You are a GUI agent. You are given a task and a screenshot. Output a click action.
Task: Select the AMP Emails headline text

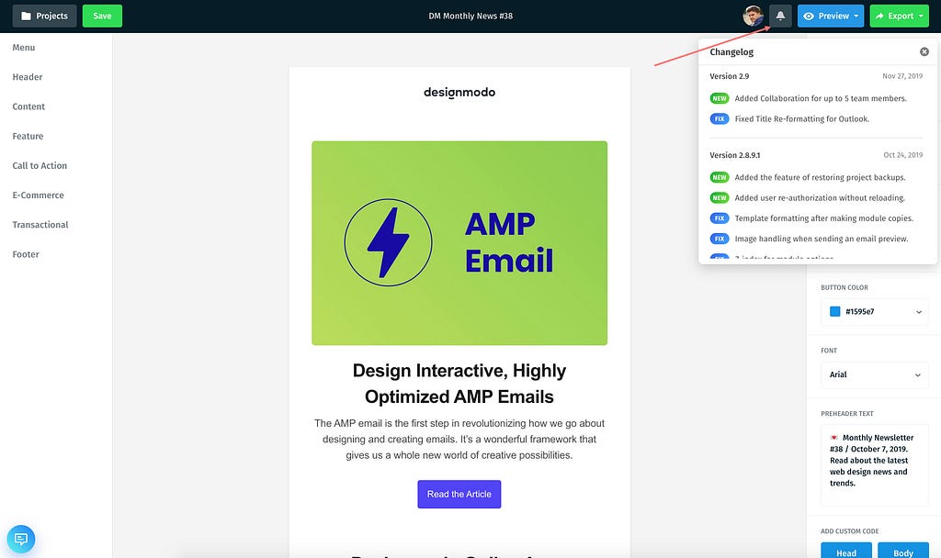[x=459, y=384]
